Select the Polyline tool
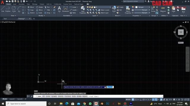Image resolution: width=190 pixels, height=106 pixels. tap(8, 9)
